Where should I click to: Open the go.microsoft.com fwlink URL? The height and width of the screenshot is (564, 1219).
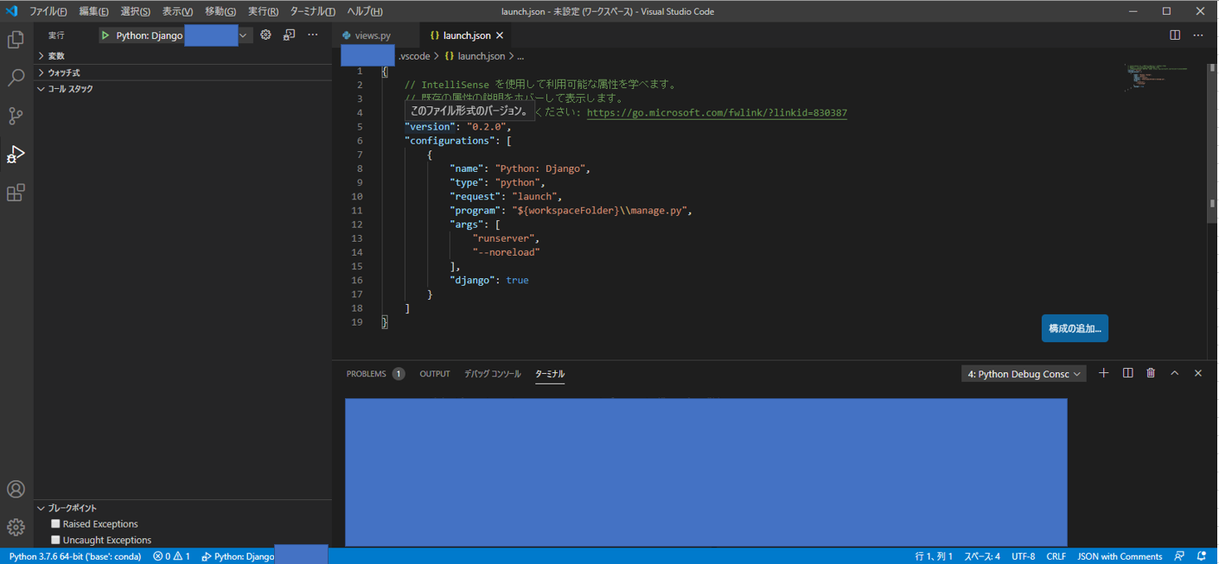click(717, 112)
